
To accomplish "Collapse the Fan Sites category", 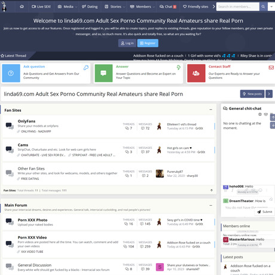I will click(211, 109).
